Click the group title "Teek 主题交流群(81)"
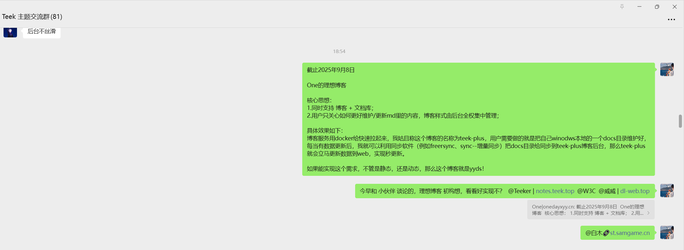This screenshot has width=684, height=250. 32,17
